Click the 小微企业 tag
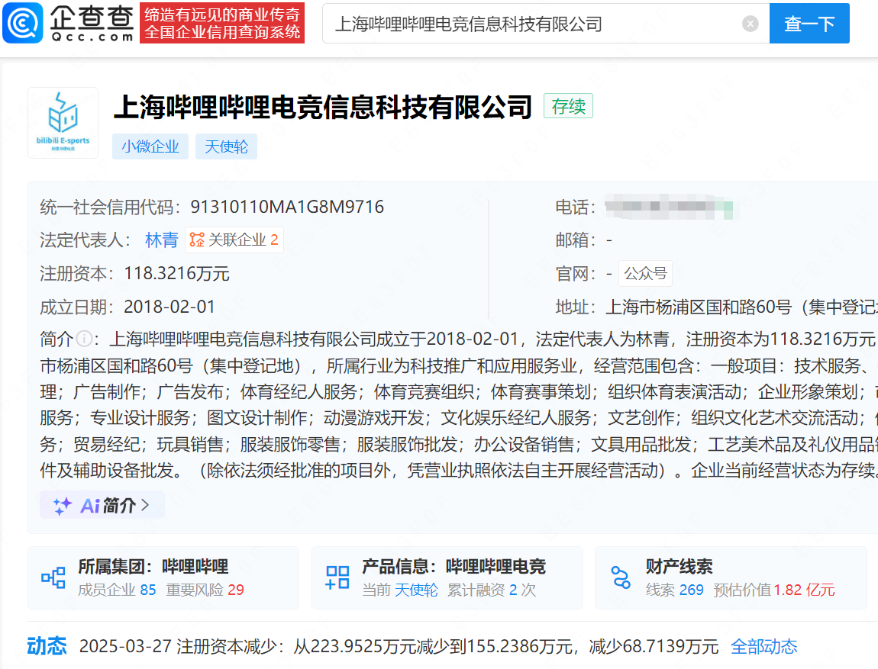The height and width of the screenshot is (669, 878). 150,146
